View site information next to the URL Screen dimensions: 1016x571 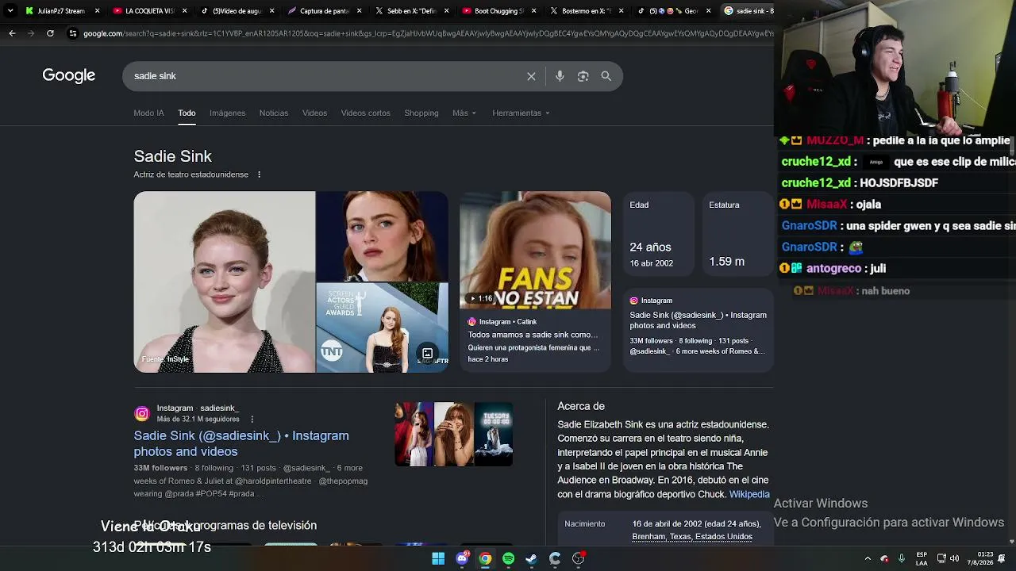click(x=73, y=33)
